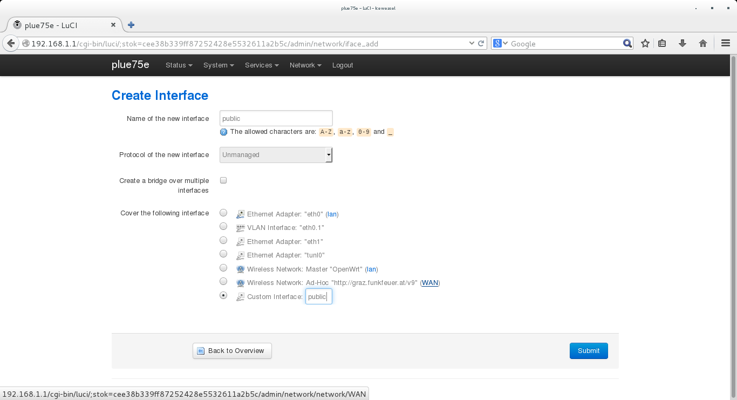Expand the Services menu
Screen dimensions: 737x400
tap(261, 65)
